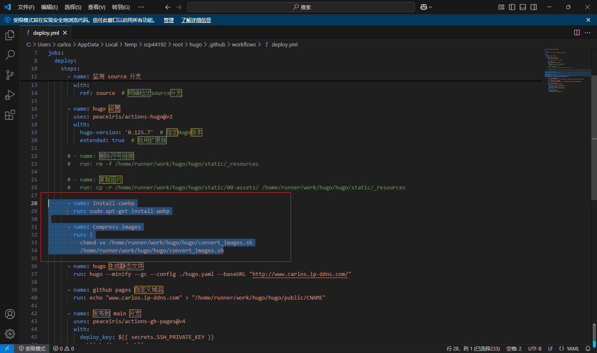
Task: Open the Copilot chat icon
Action: pos(424,7)
